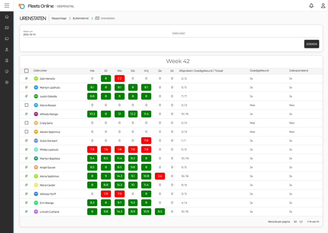
Task: Click the 1-14 van 14 pagination text
Action: (313, 222)
